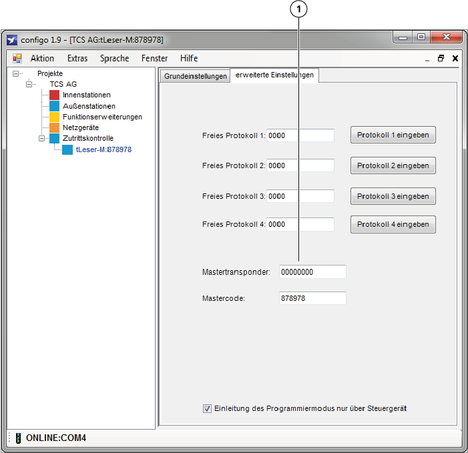
Task: Click the Mastertransponder input field
Action: (x=312, y=272)
